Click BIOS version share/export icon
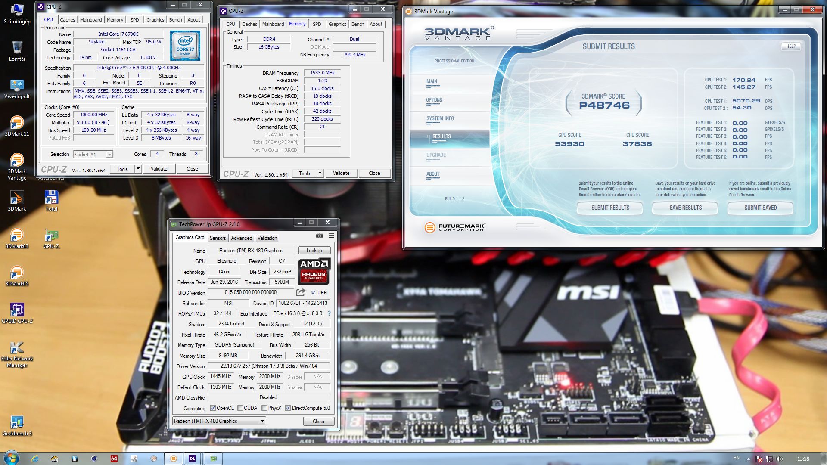Screen dimensions: 827x465 pyautogui.click(x=301, y=292)
